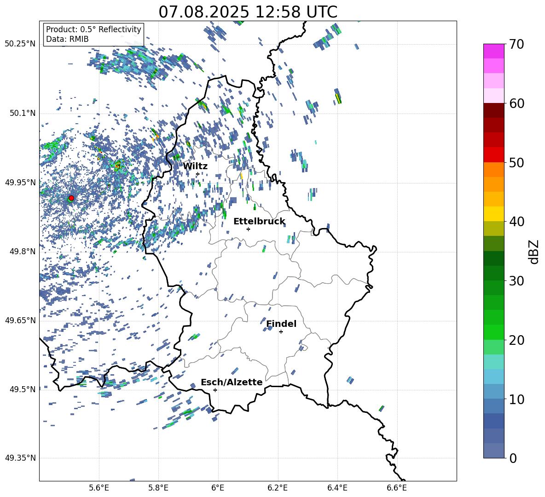Click the bright red 50 dBZ swatch

pyautogui.click(x=493, y=155)
